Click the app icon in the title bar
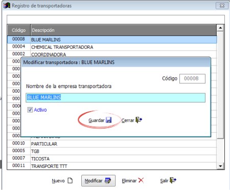The height and width of the screenshot is (190, 230). [7, 6]
